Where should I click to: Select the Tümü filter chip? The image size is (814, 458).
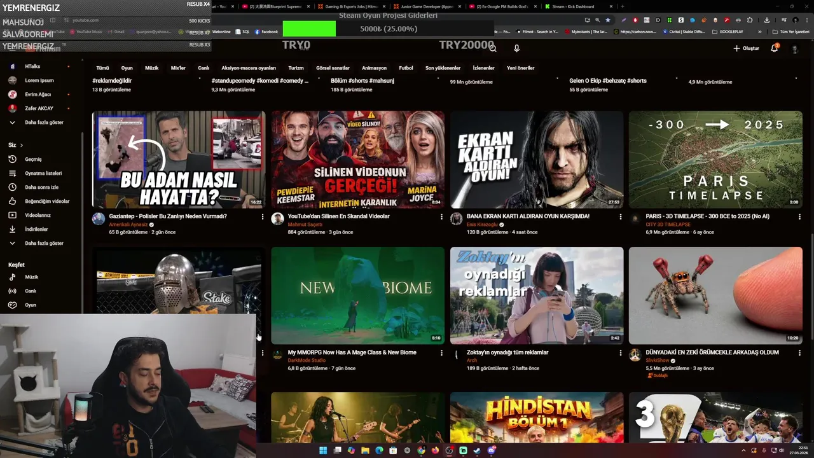(102, 68)
